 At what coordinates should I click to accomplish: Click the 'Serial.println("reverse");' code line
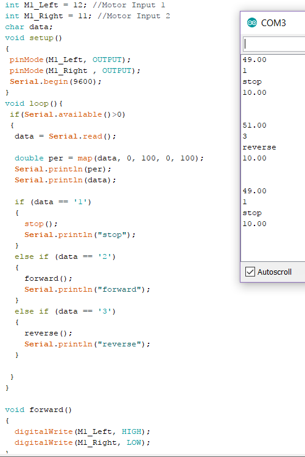coord(87,344)
